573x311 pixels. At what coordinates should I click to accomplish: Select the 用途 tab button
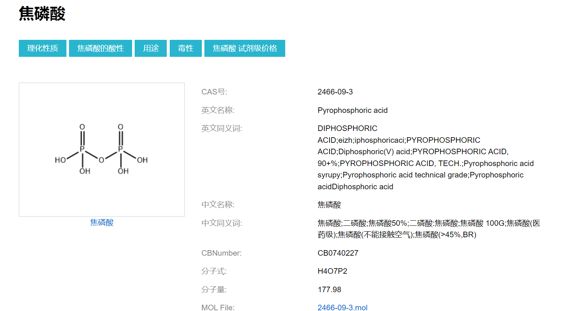(x=151, y=48)
